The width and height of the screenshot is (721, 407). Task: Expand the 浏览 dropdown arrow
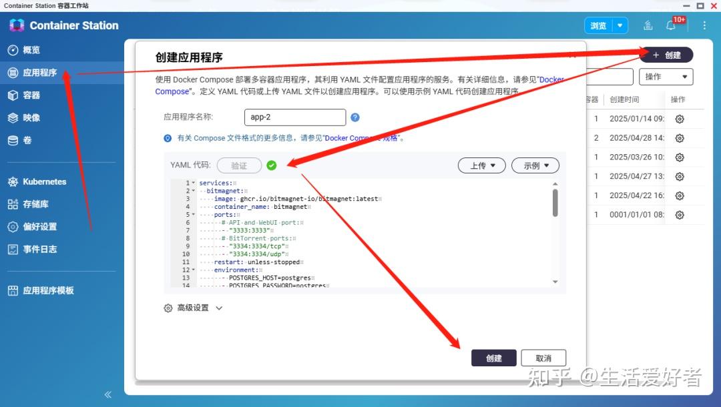point(620,26)
